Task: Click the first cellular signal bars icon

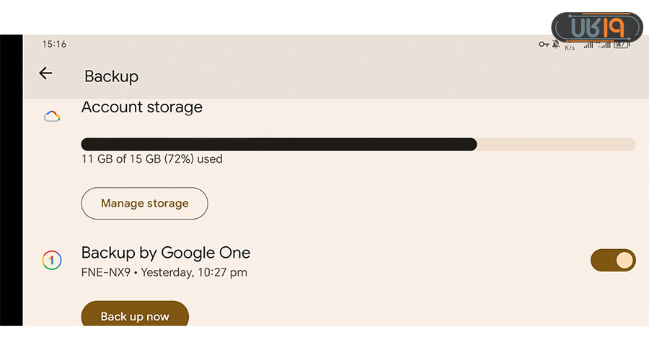Action: click(588, 45)
